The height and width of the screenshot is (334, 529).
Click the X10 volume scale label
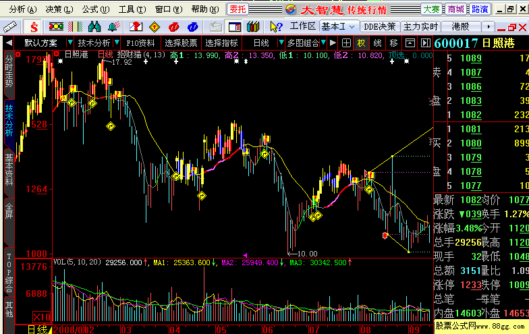(42, 317)
